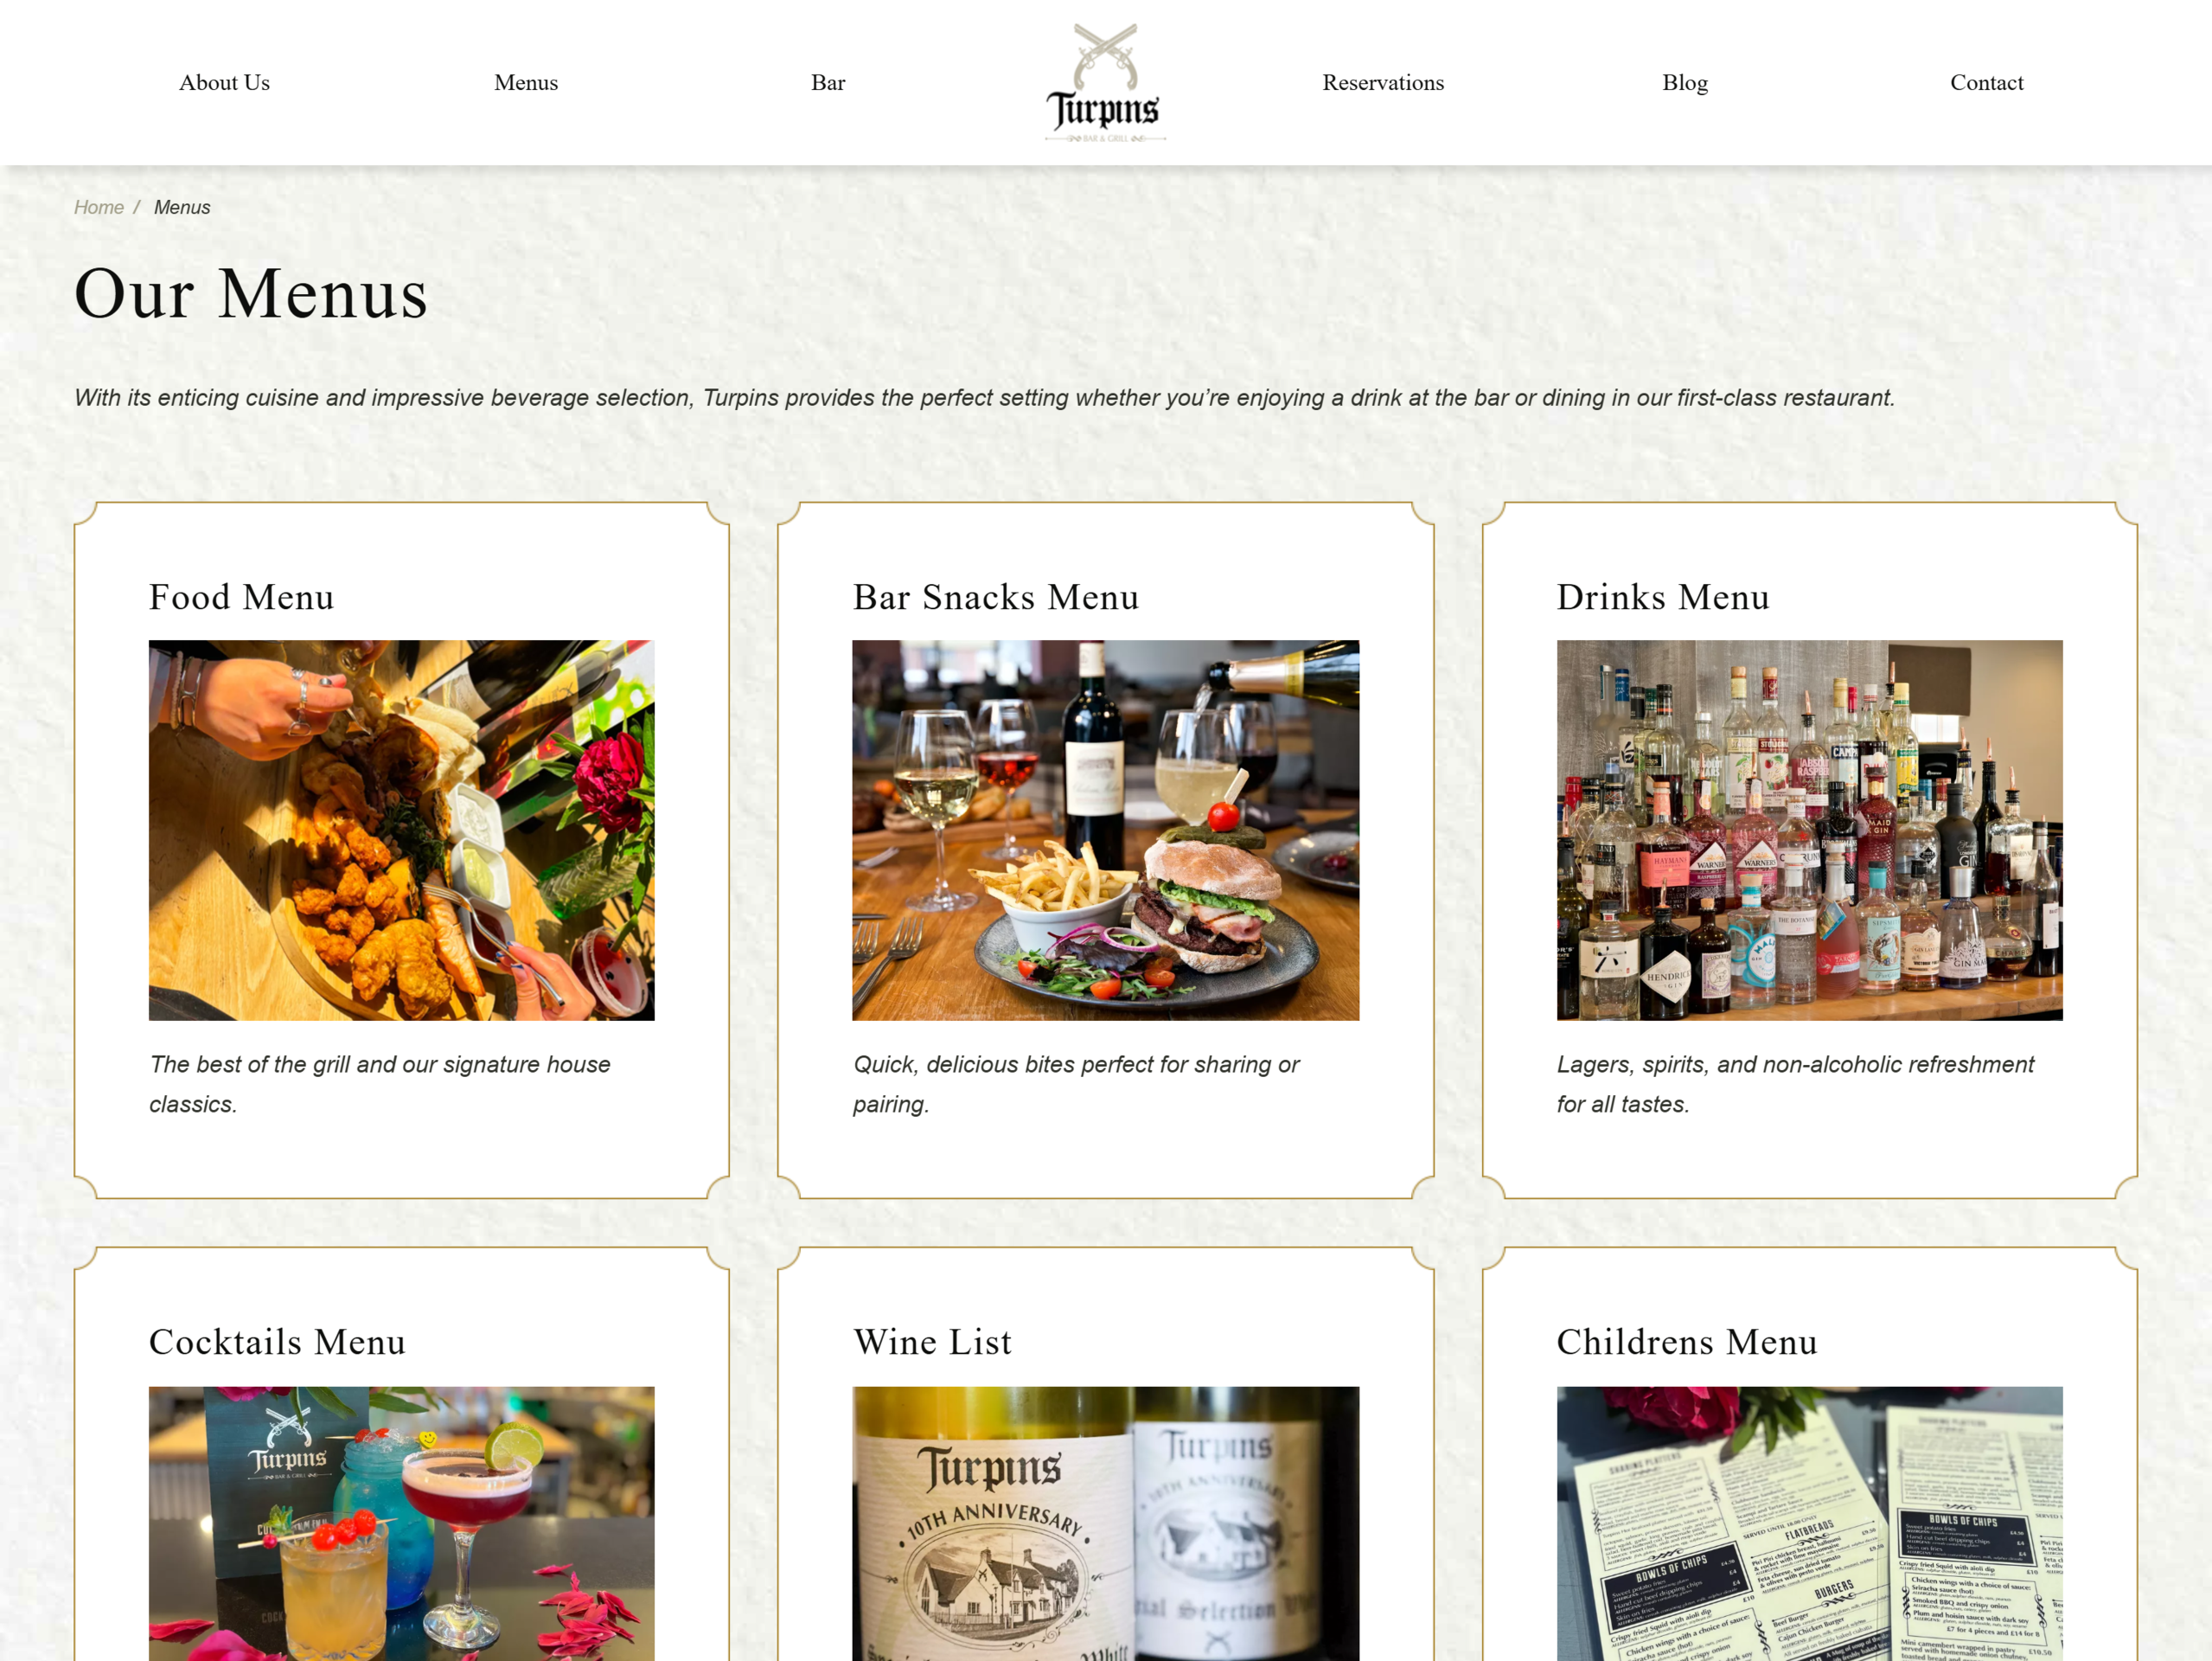Open the About Us page
The image size is (2212, 1661).
(x=224, y=82)
